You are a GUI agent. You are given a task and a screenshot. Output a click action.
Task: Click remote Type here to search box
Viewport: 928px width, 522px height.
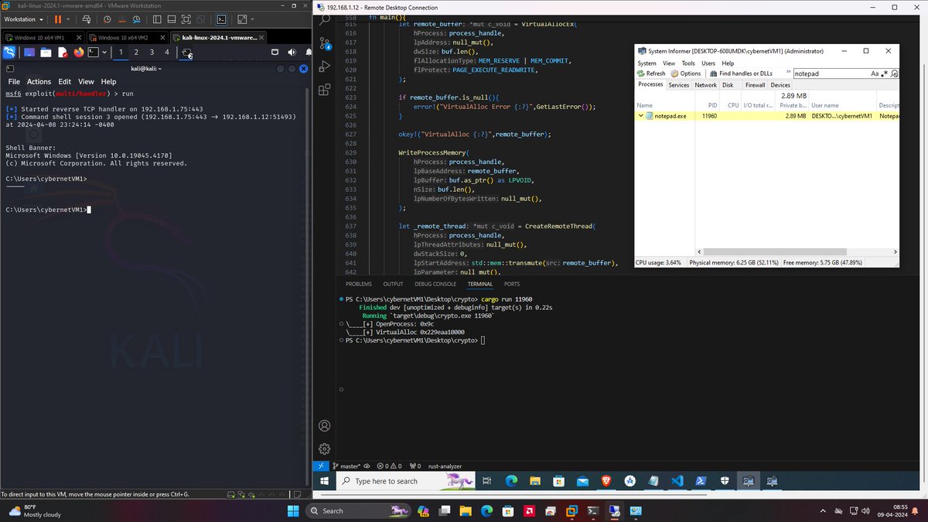[x=404, y=481]
